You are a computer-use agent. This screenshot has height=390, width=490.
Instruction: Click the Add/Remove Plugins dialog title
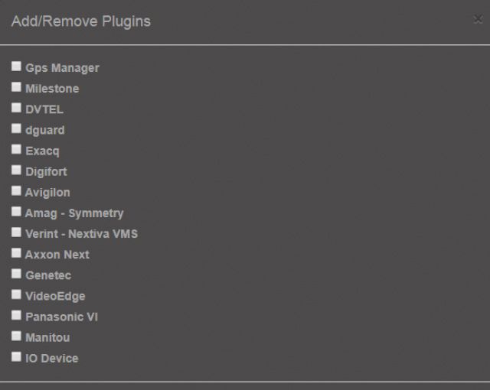click(80, 21)
